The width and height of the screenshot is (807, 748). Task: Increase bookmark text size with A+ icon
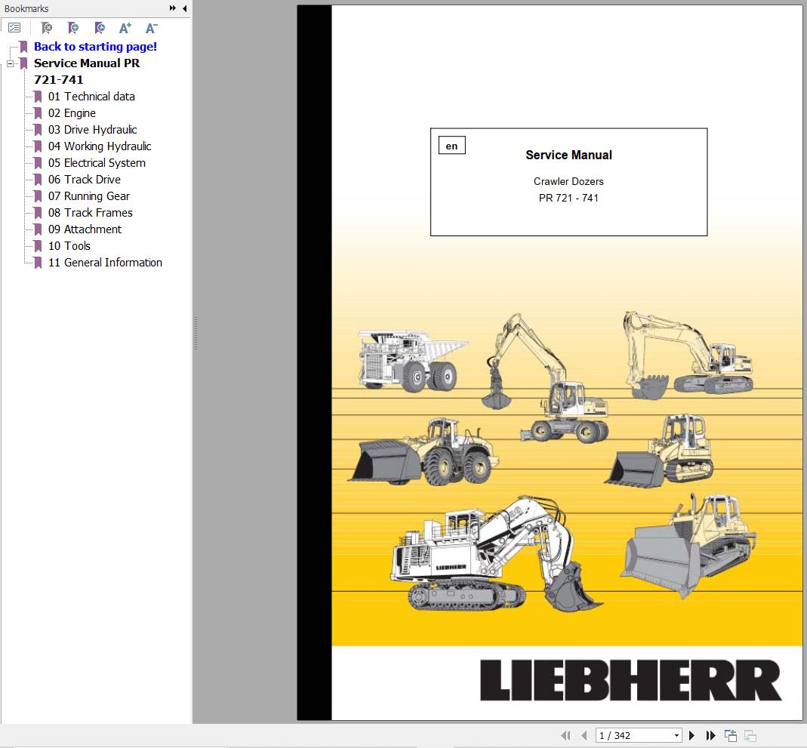tap(125, 28)
